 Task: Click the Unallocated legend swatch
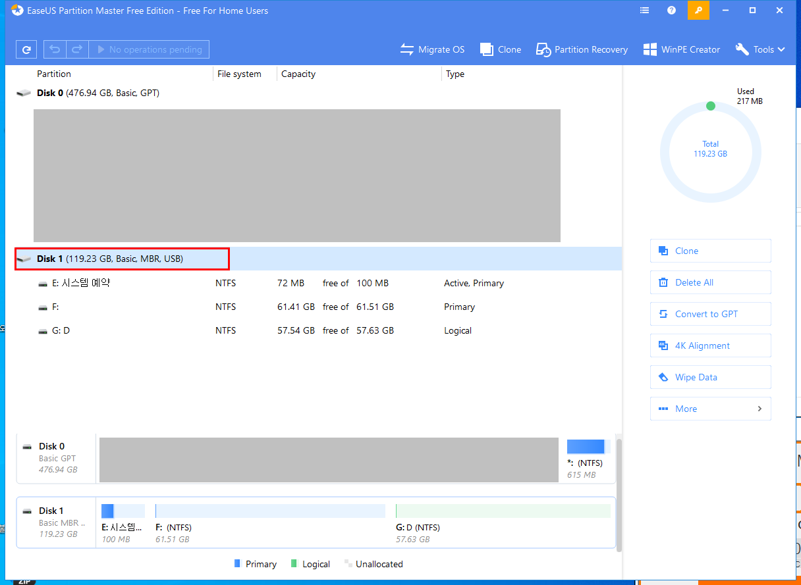347,564
